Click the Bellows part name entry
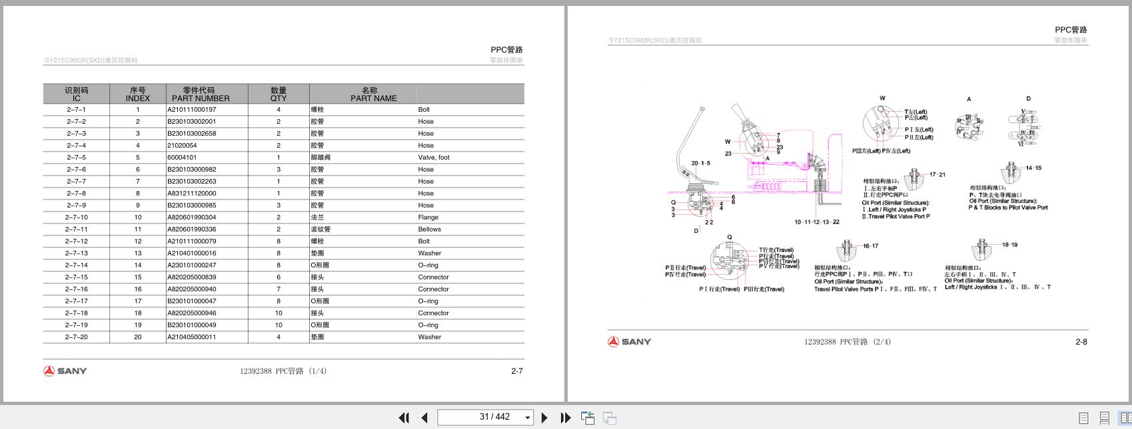1132x429 pixels. (x=430, y=229)
